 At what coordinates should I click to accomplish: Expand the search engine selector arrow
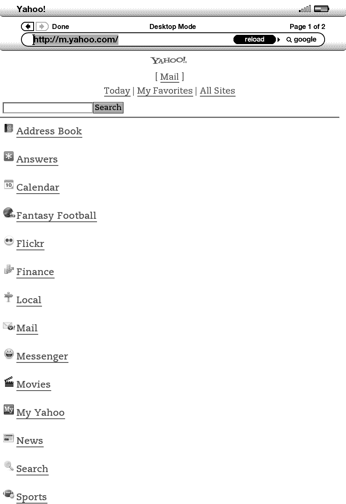coord(279,39)
